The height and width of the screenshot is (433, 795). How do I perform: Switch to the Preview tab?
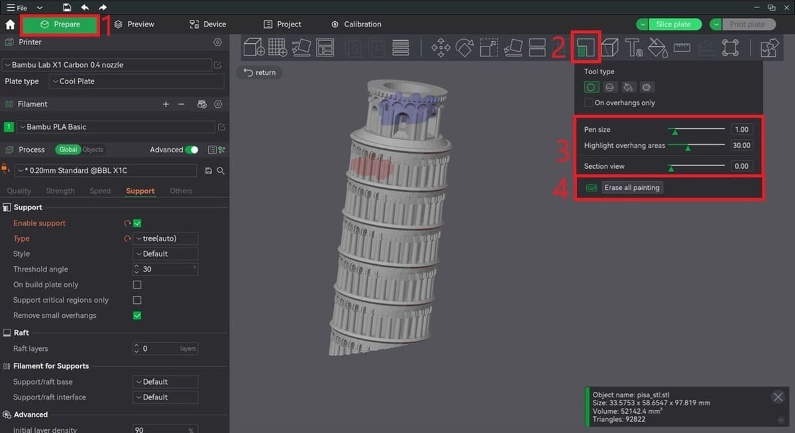coord(134,24)
